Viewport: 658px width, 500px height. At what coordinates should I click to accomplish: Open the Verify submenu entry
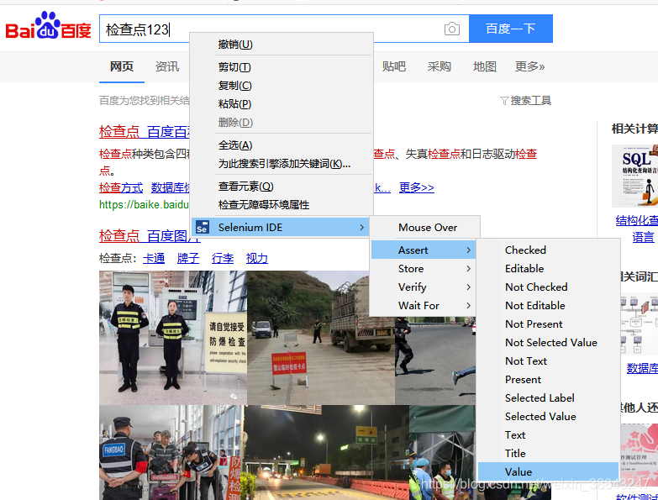point(424,287)
